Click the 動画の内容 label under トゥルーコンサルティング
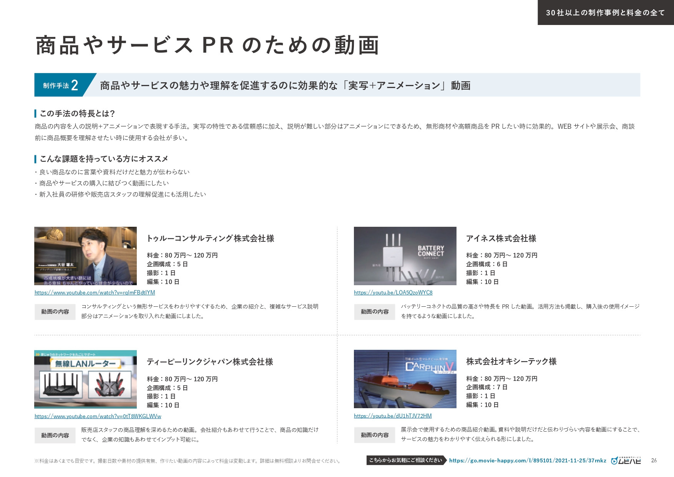The height and width of the screenshot is (477, 674). pos(55,312)
